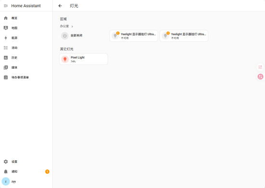This screenshot has height=188, width=265.
Task: Open the 概览 overview home icon
Action: [x=6, y=18]
